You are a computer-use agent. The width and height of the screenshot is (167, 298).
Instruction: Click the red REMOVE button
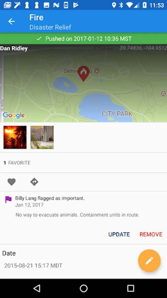(151, 234)
